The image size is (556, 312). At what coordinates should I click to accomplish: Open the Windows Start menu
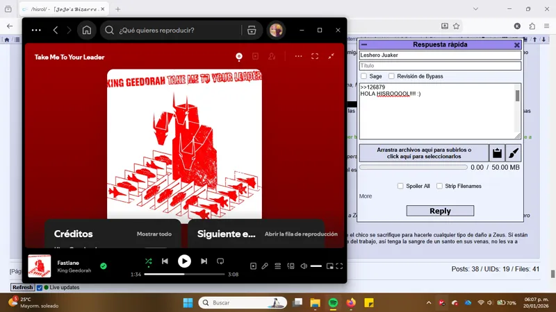coord(188,303)
